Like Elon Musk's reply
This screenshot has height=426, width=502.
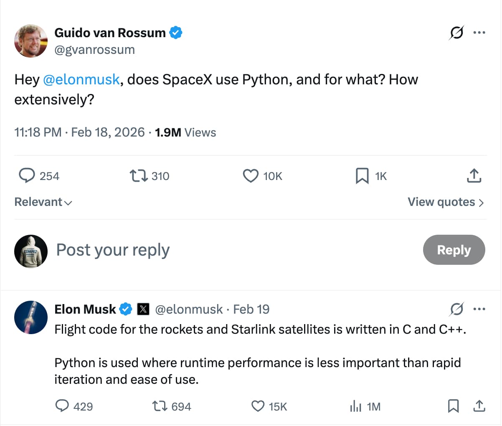coord(259,406)
